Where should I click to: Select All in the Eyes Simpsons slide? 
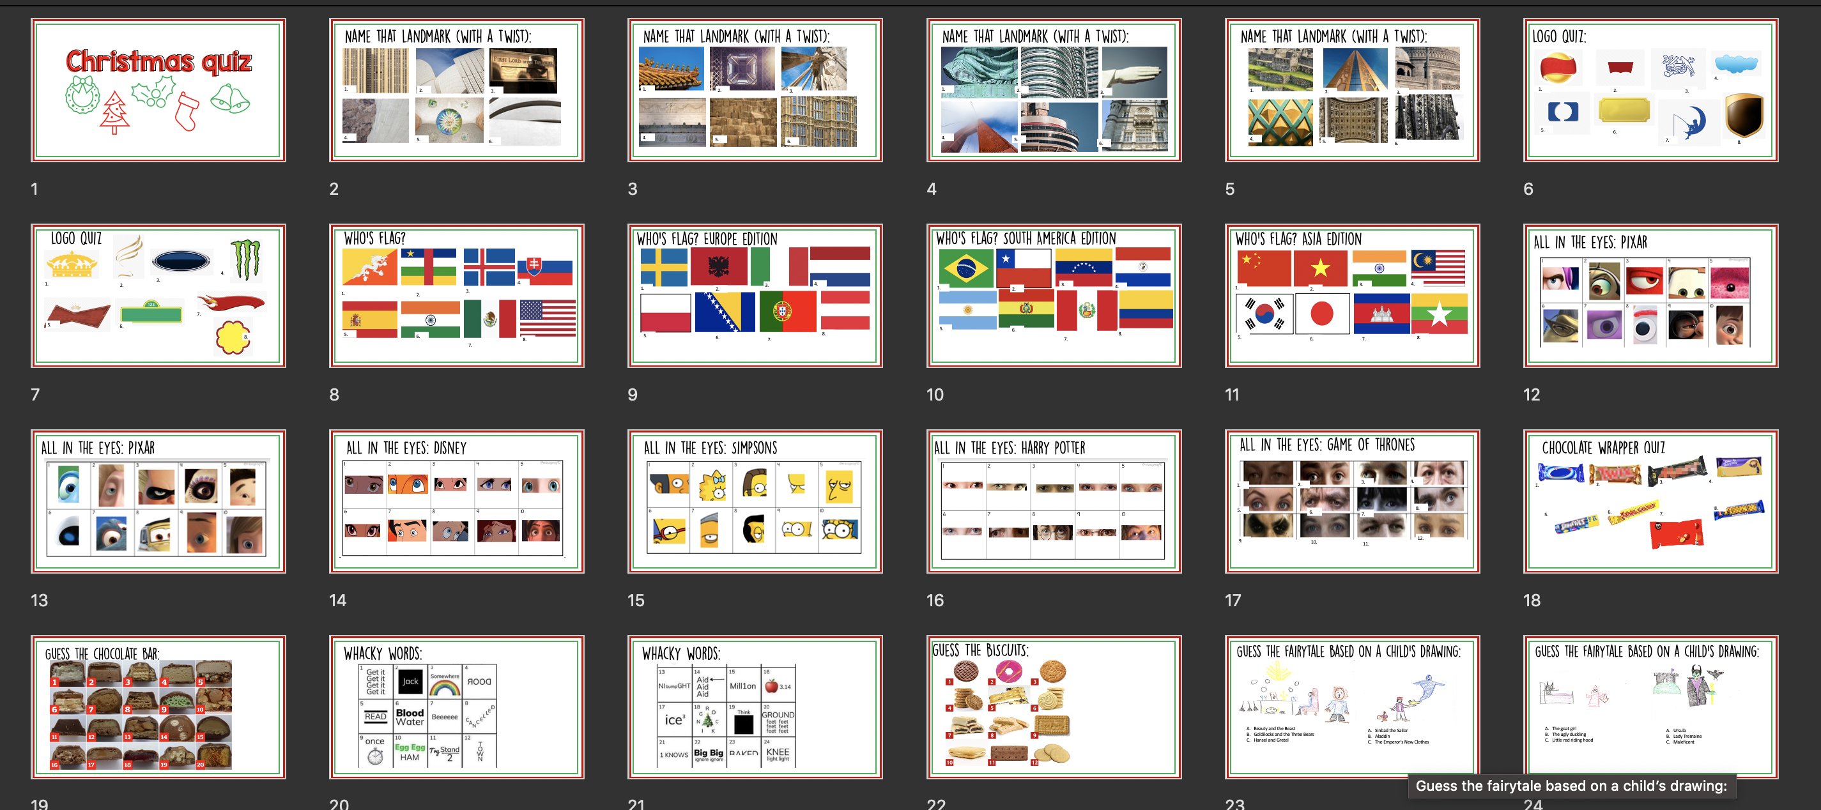(754, 501)
